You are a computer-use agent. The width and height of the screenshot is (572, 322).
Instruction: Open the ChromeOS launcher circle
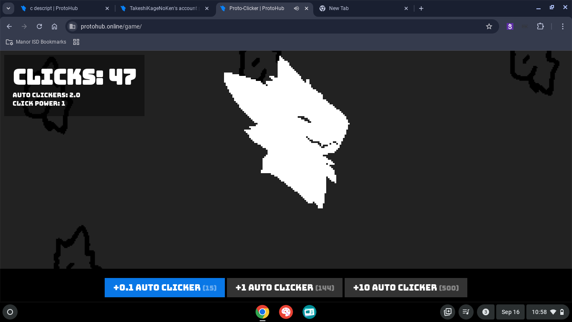10,312
